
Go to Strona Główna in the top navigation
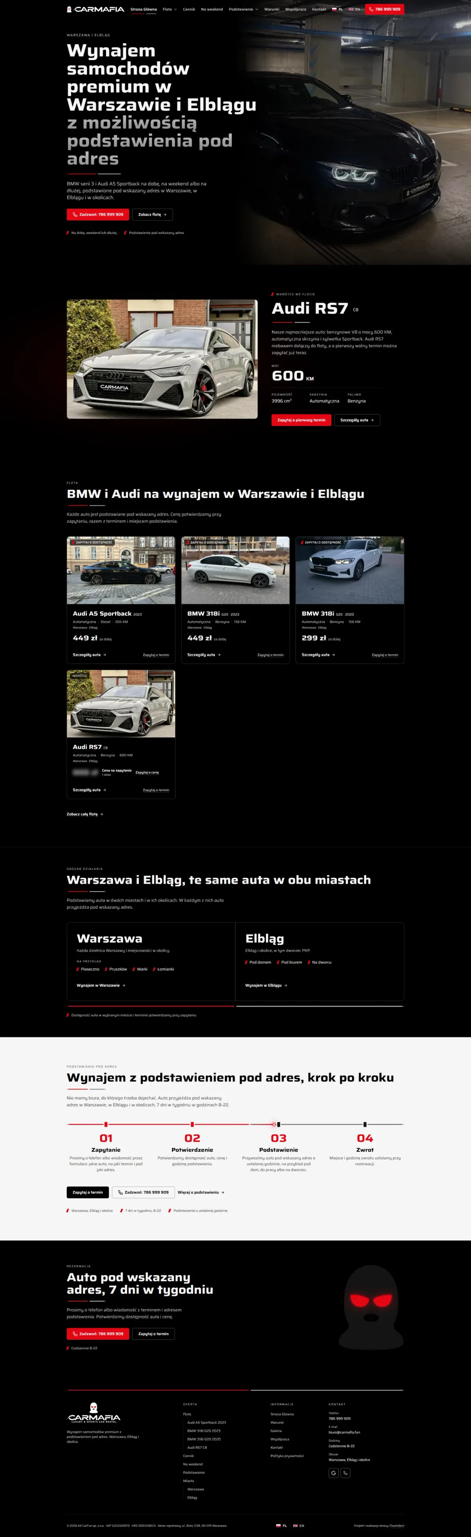coord(143,9)
